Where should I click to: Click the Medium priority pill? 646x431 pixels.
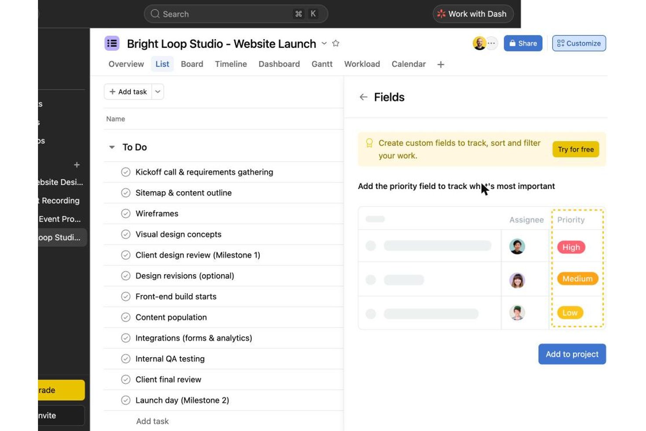tap(577, 279)
